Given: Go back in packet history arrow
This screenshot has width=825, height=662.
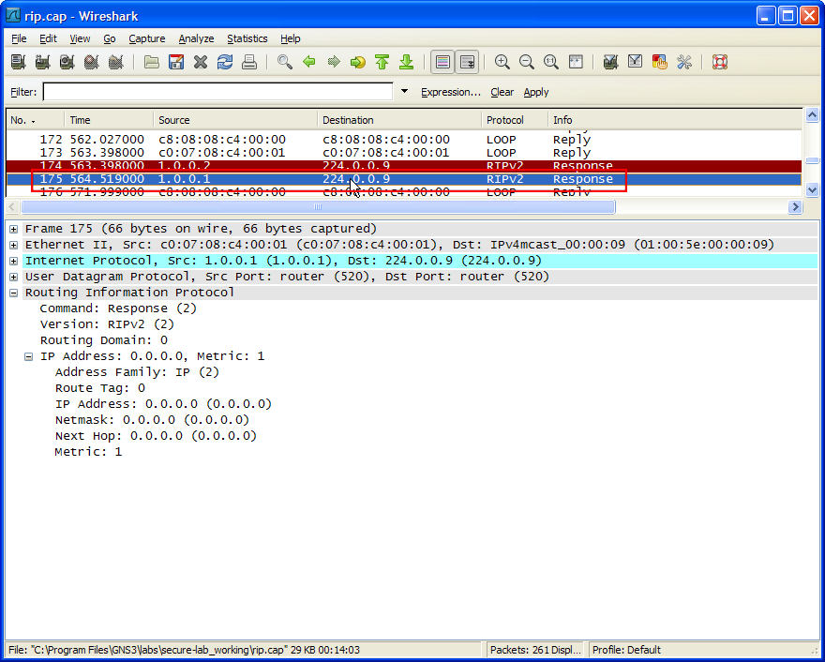Looking at the screenshot, I should pyautogui.click(x=309, y=62).
